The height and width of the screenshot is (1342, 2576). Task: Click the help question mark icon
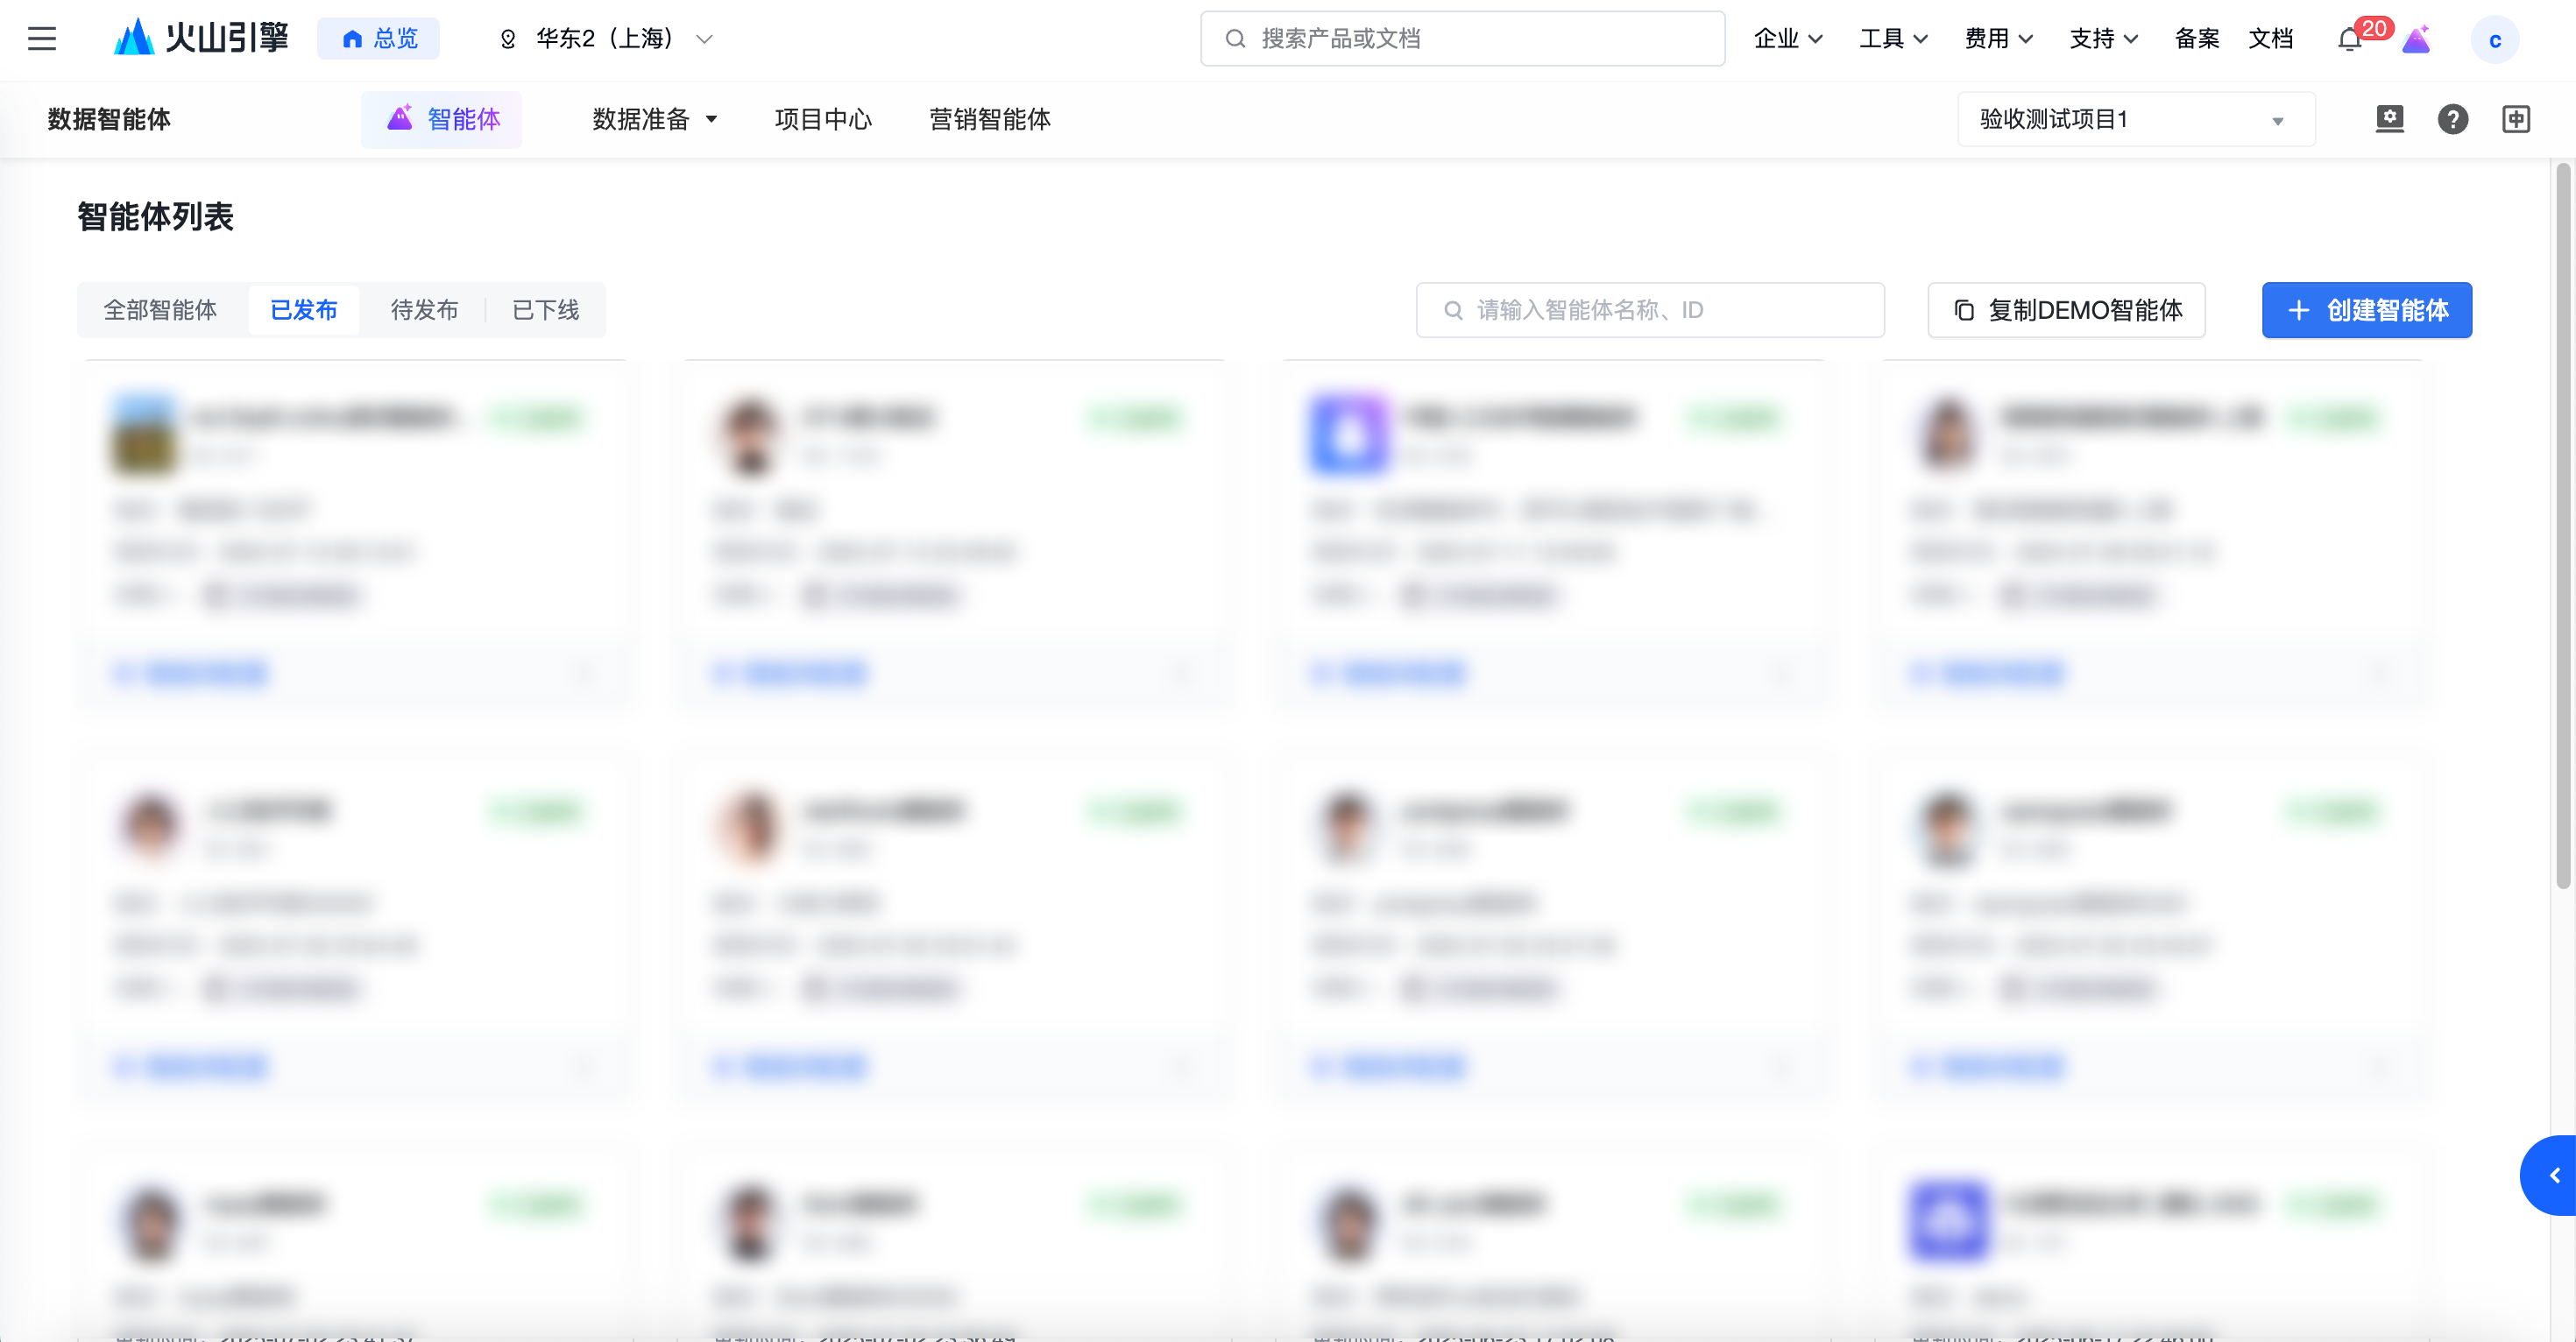[2452, 119]
